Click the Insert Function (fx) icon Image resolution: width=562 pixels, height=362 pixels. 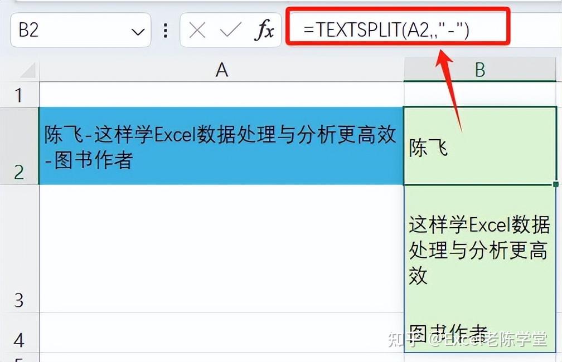tap(267, 31)
